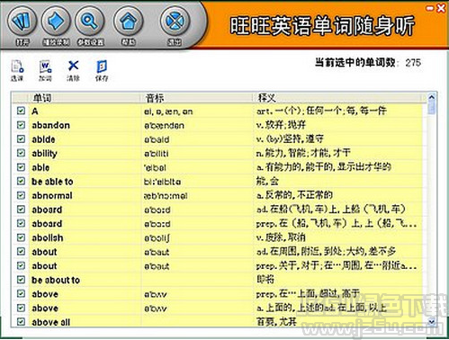Toggle the "be about to" checkbox

21,280
